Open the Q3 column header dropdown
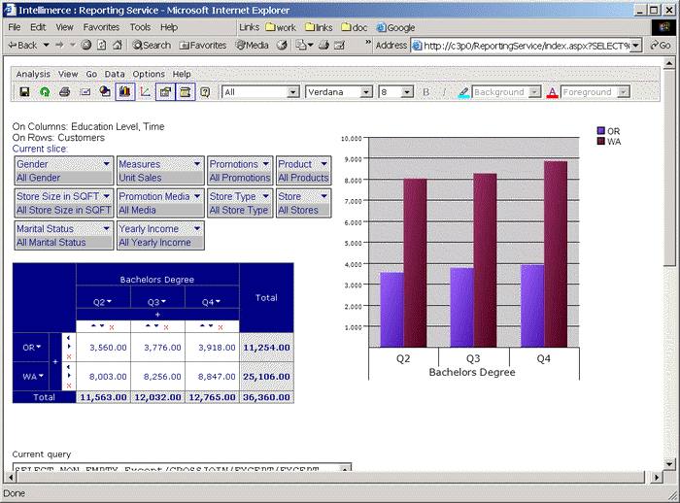Viewport: 680px width, 503px height. (x=163, y=301)
